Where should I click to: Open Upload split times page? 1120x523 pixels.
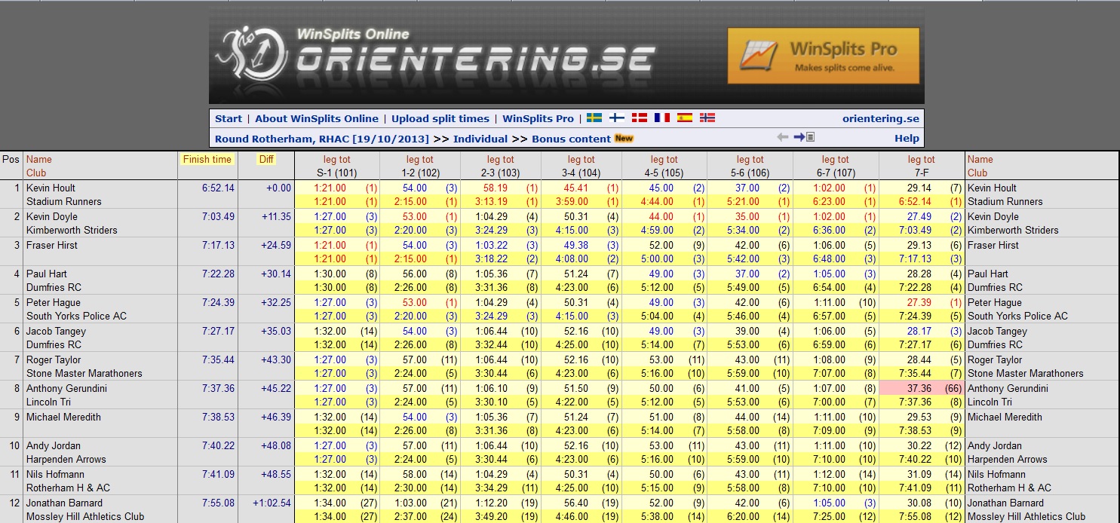pos(440,118)
